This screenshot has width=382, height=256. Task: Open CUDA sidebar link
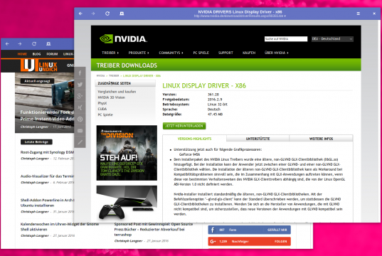coord(102,109)
